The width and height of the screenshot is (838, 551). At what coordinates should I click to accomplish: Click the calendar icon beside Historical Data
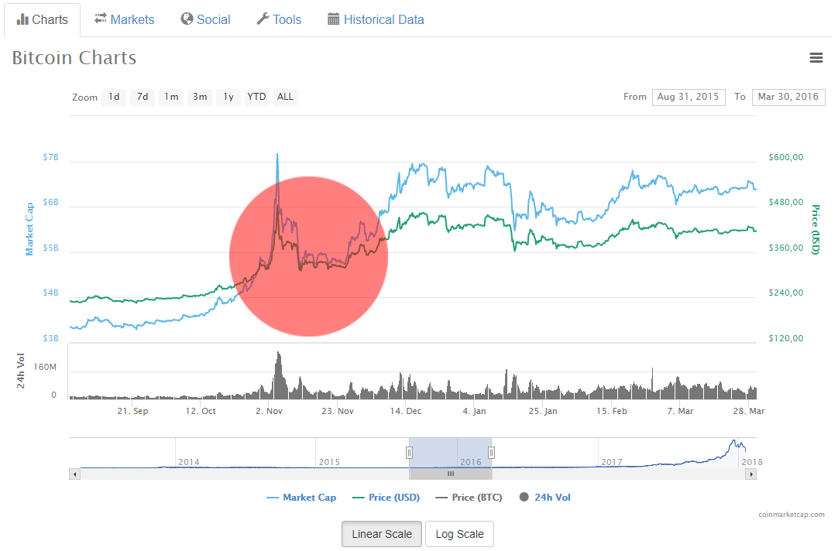pyautogui.click(x=334, y=19)
